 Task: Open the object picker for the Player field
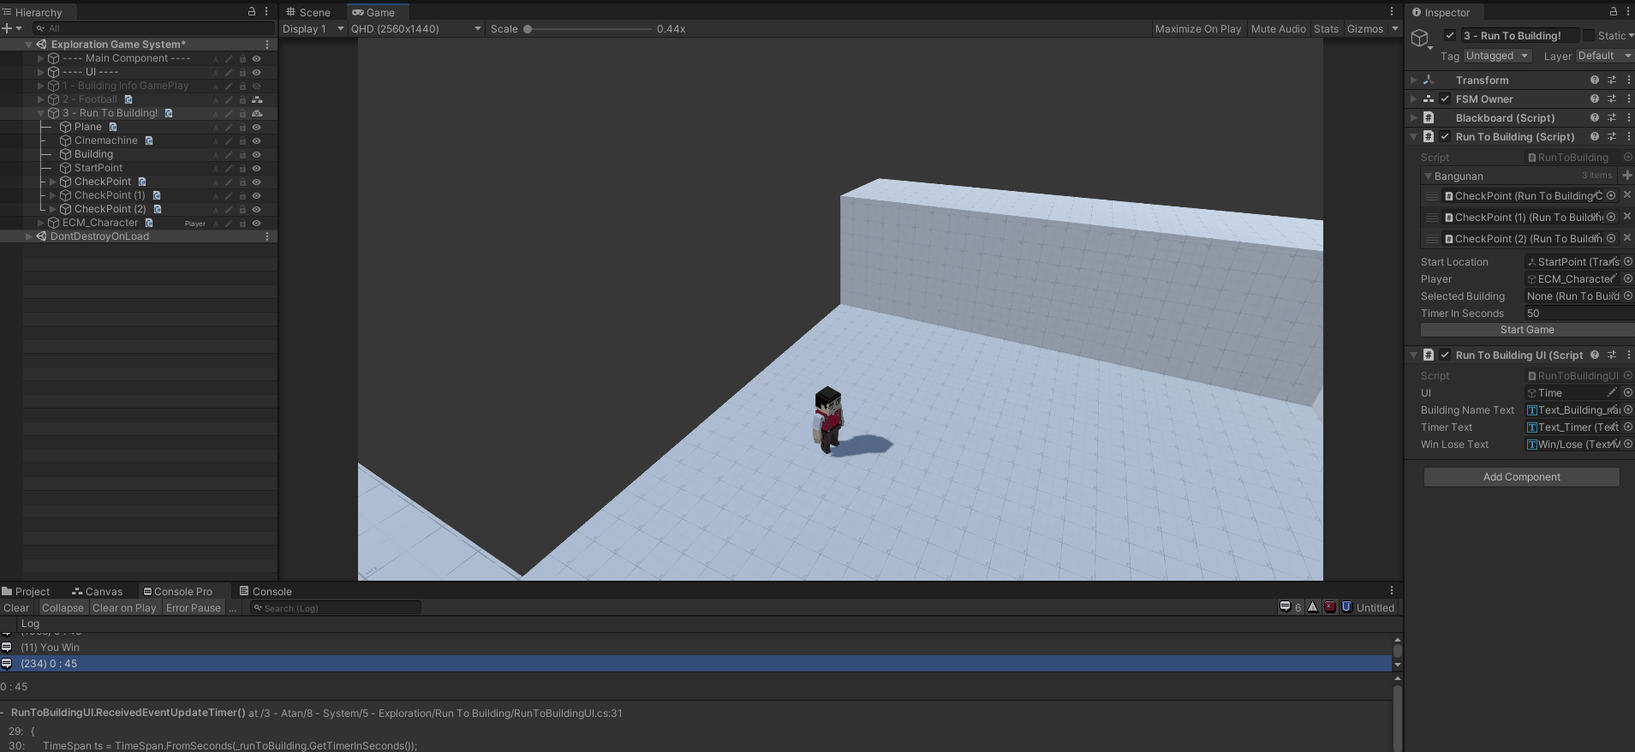point(1627,279)
